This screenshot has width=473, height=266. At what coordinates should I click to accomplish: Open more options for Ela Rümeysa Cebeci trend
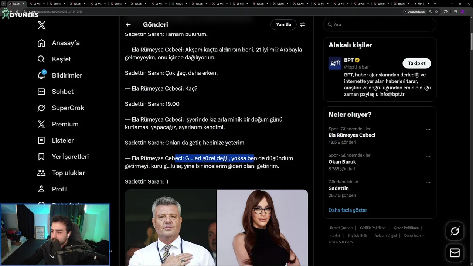click(428, 130)
